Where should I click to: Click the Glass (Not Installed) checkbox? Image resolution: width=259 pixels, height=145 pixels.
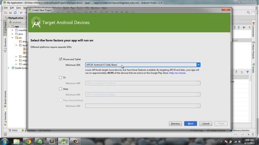pos(60,100)
